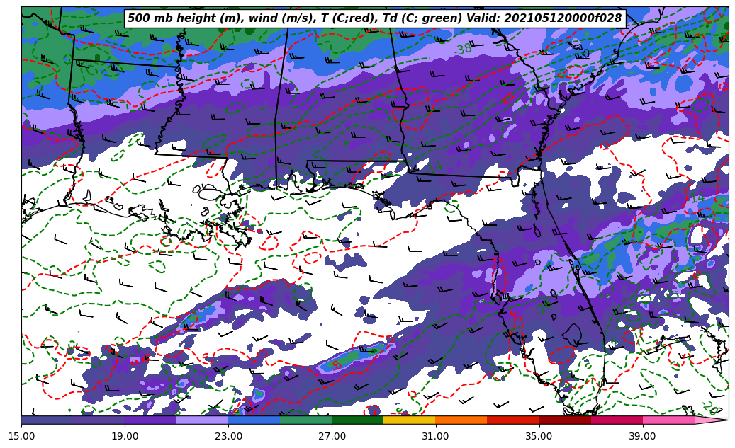Select the bright red colorbar segment
The image size is (735, 448).
point(512,420)
